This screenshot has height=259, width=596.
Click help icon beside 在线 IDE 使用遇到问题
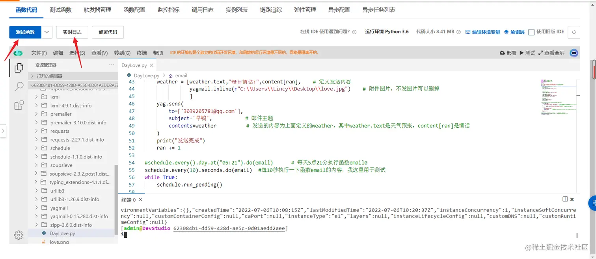click(354, 32)
